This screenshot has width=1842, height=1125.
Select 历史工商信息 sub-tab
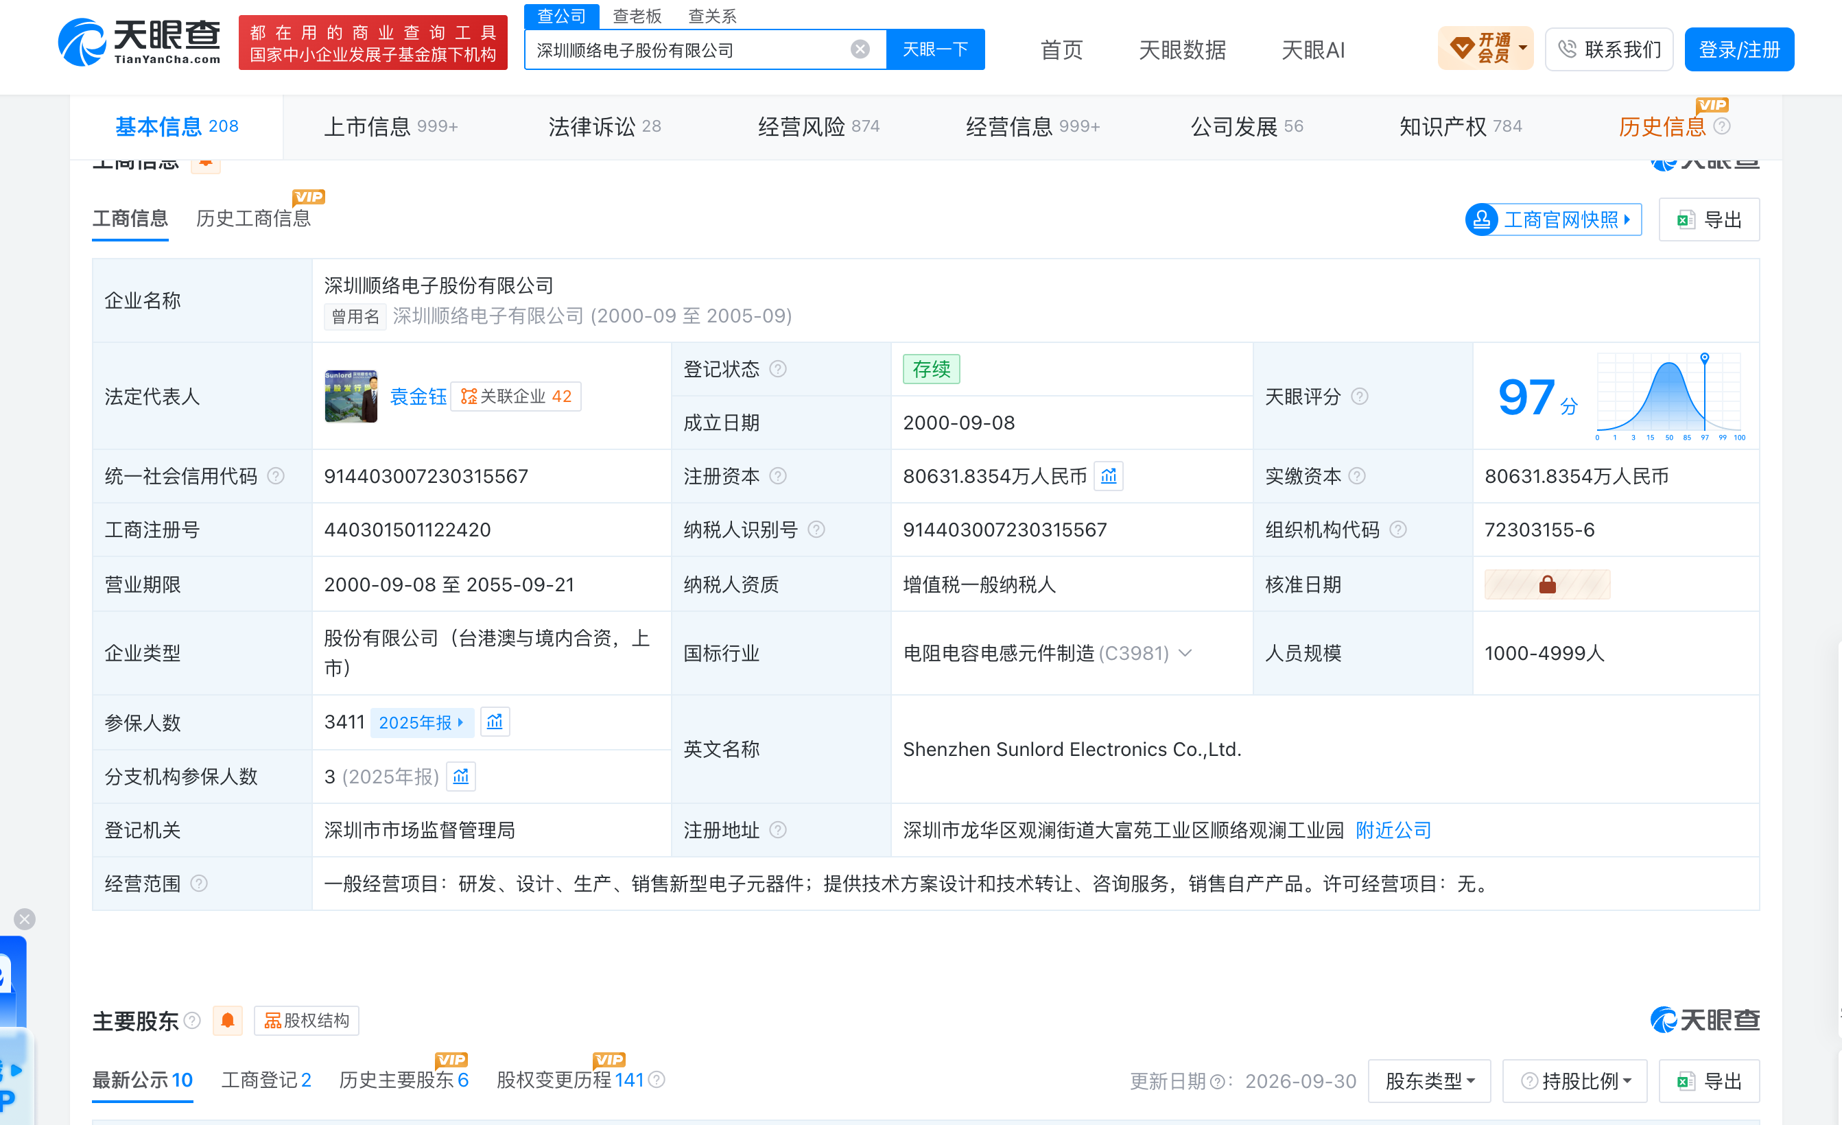pos(253,218)
